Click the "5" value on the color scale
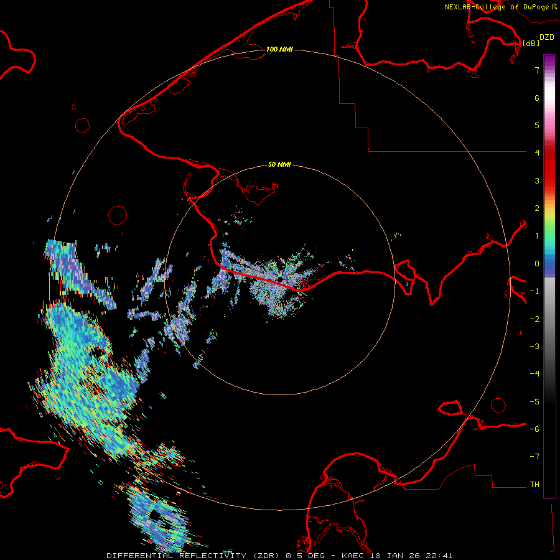The image size is (560, 560). [537, 125]
